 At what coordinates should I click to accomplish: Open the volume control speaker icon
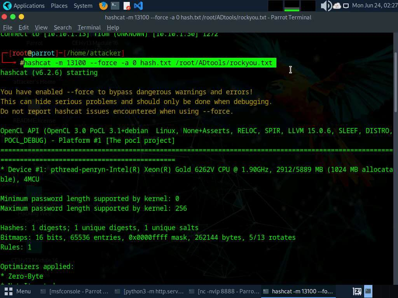[325, 6]
